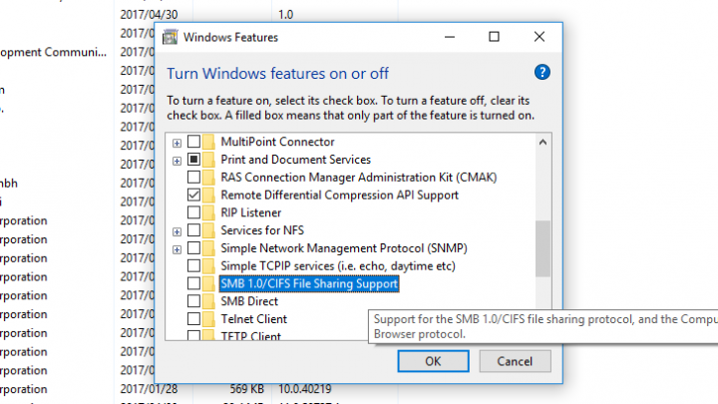The height and width of the screenshot is (404, 718).
Task: Toggle the Print and Document Services checkbox
Action: click(193, 160)
